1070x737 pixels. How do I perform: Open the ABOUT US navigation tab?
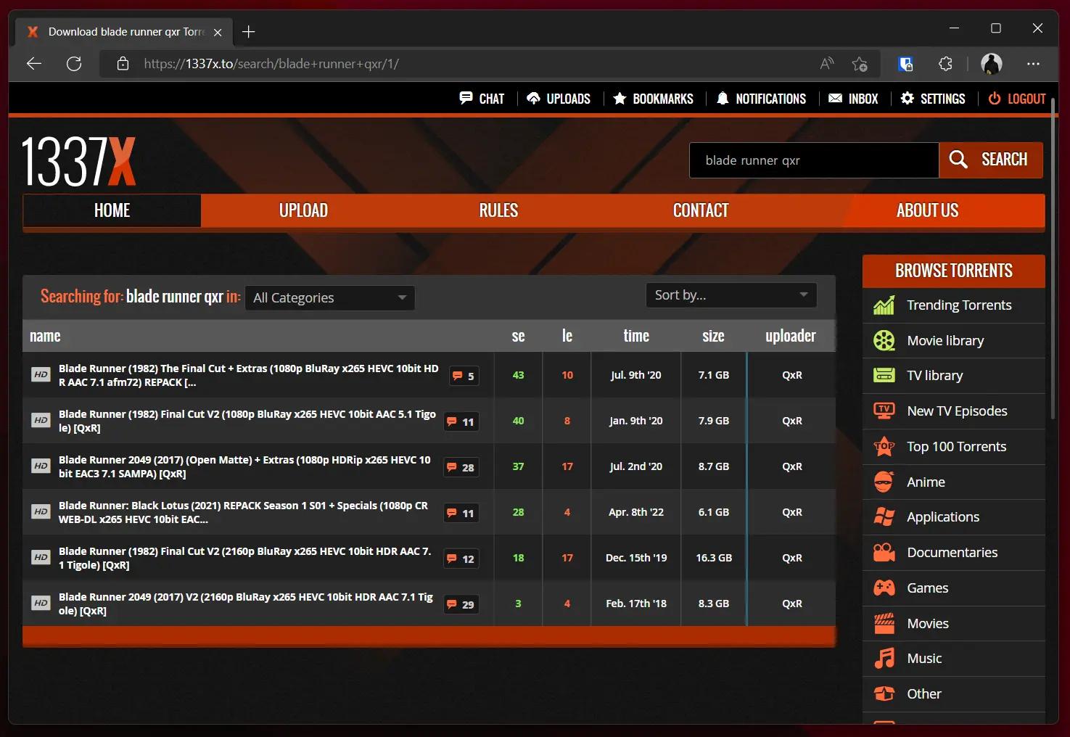(x=927, y=210)
